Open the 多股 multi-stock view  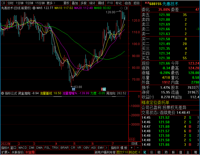83,3
